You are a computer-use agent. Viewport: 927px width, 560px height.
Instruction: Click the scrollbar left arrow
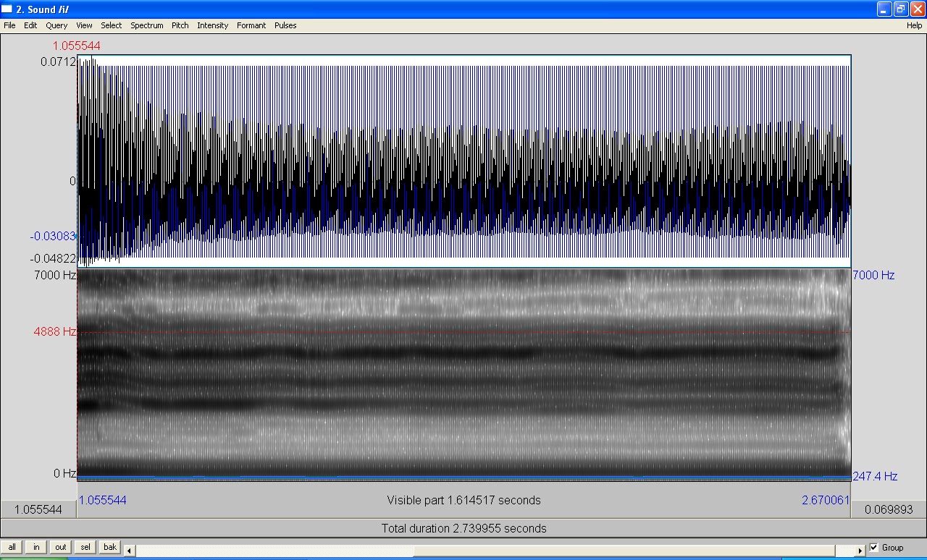click(x=130, y=550)
